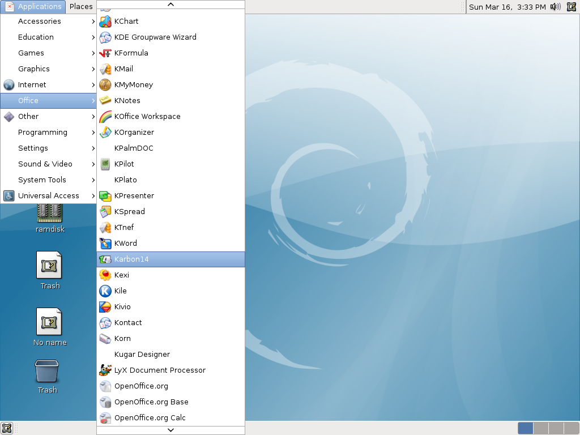Launch the plain OpenOffice.org entry
This screenshot has width=580, height=435.
(x=170, y=386)
